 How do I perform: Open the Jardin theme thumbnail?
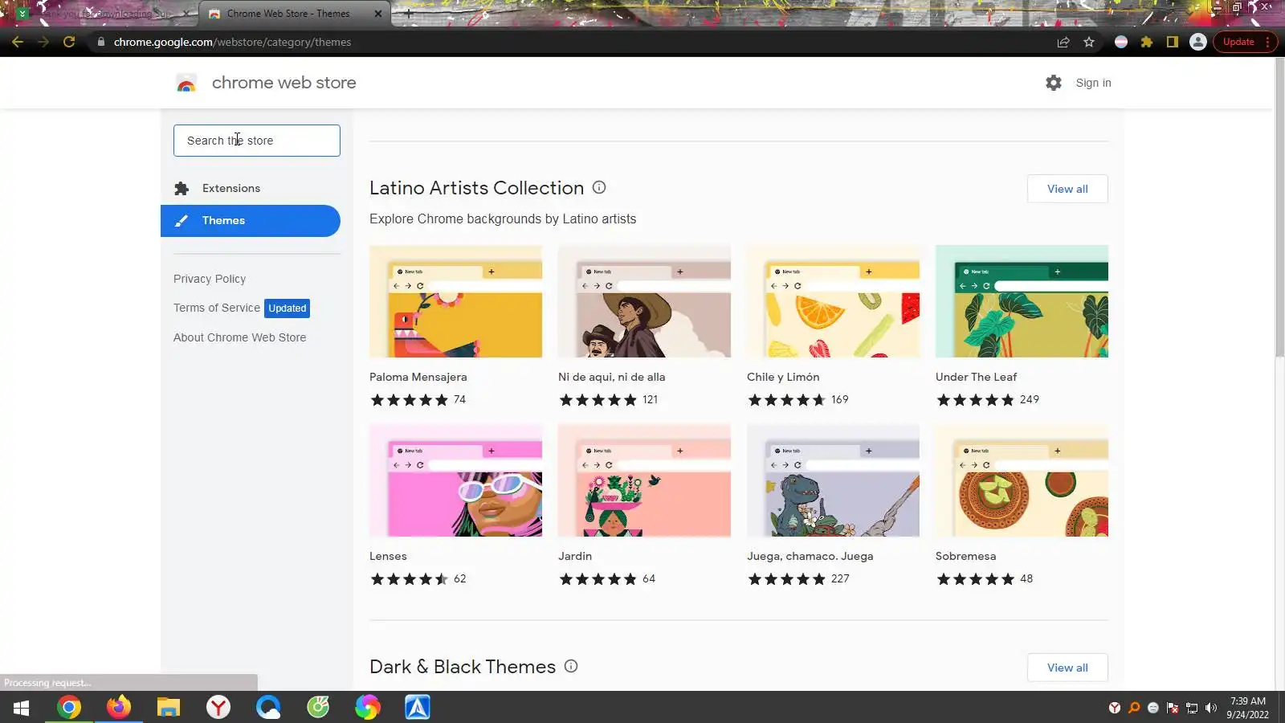tap(644, 480)
